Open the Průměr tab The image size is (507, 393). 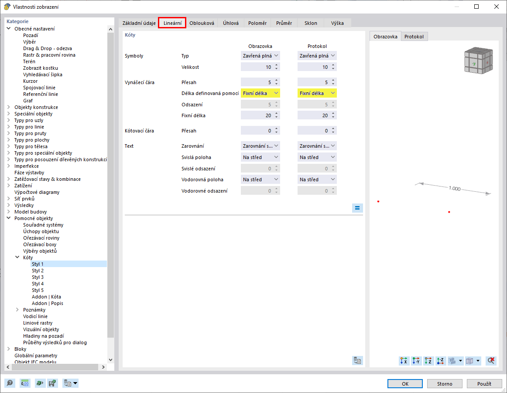[284, 23]
